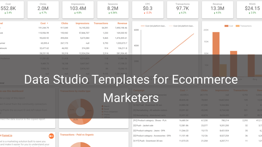Click revenue cell 169,330.92
The height and width of the screenshot is (147, 262).
pyautogui.click(x=122, y=33)
